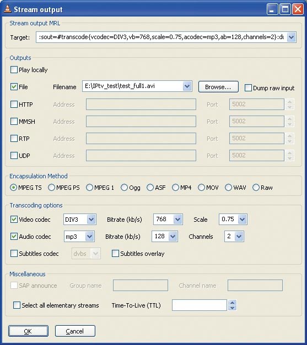The height and width of the screenshot is (345, 307).
Task: Tick the Dump raw input checkbox
Action: tap(248, 88)
